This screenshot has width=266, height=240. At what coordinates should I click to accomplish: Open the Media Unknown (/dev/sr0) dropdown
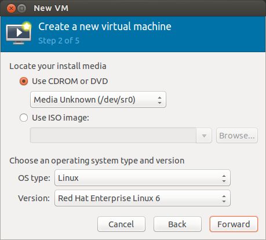click(98, 100)
